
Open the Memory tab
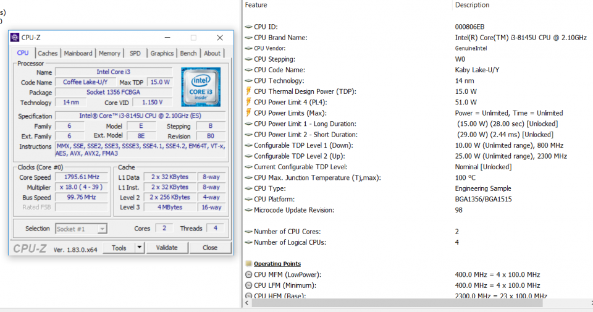tap(109, 53)
